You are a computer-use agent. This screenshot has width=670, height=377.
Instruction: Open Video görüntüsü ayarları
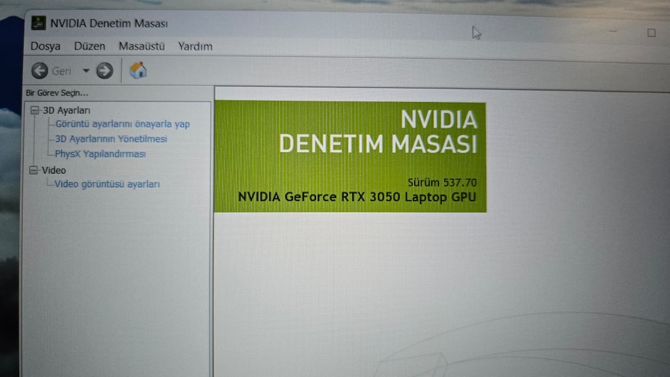pos(107,184)
